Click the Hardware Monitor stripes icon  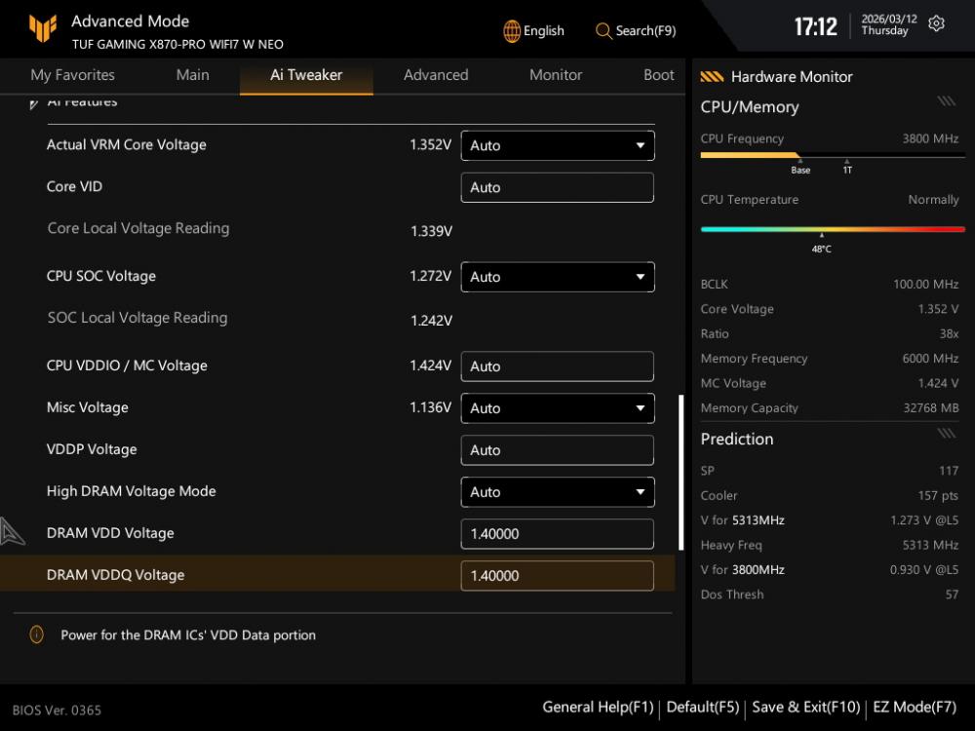point(712,77)
